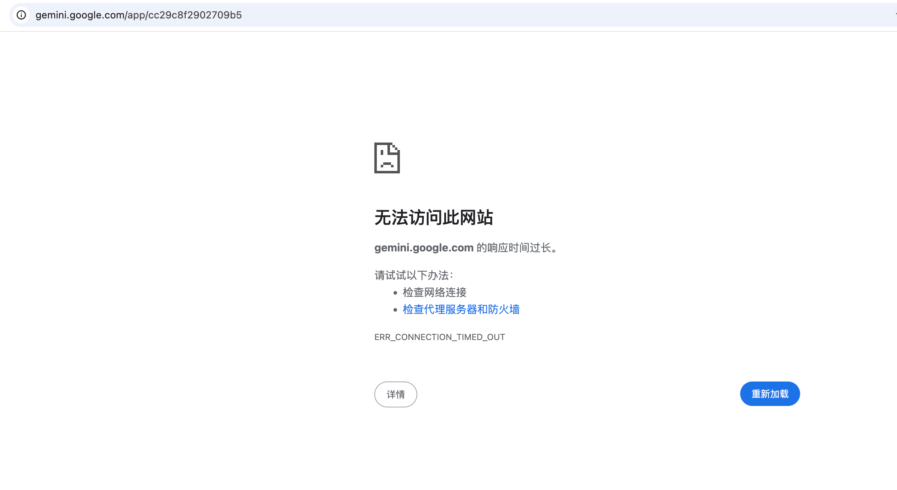
Task: Click the 请试试以下办法 suggestion label
Action: pos(414,275)
